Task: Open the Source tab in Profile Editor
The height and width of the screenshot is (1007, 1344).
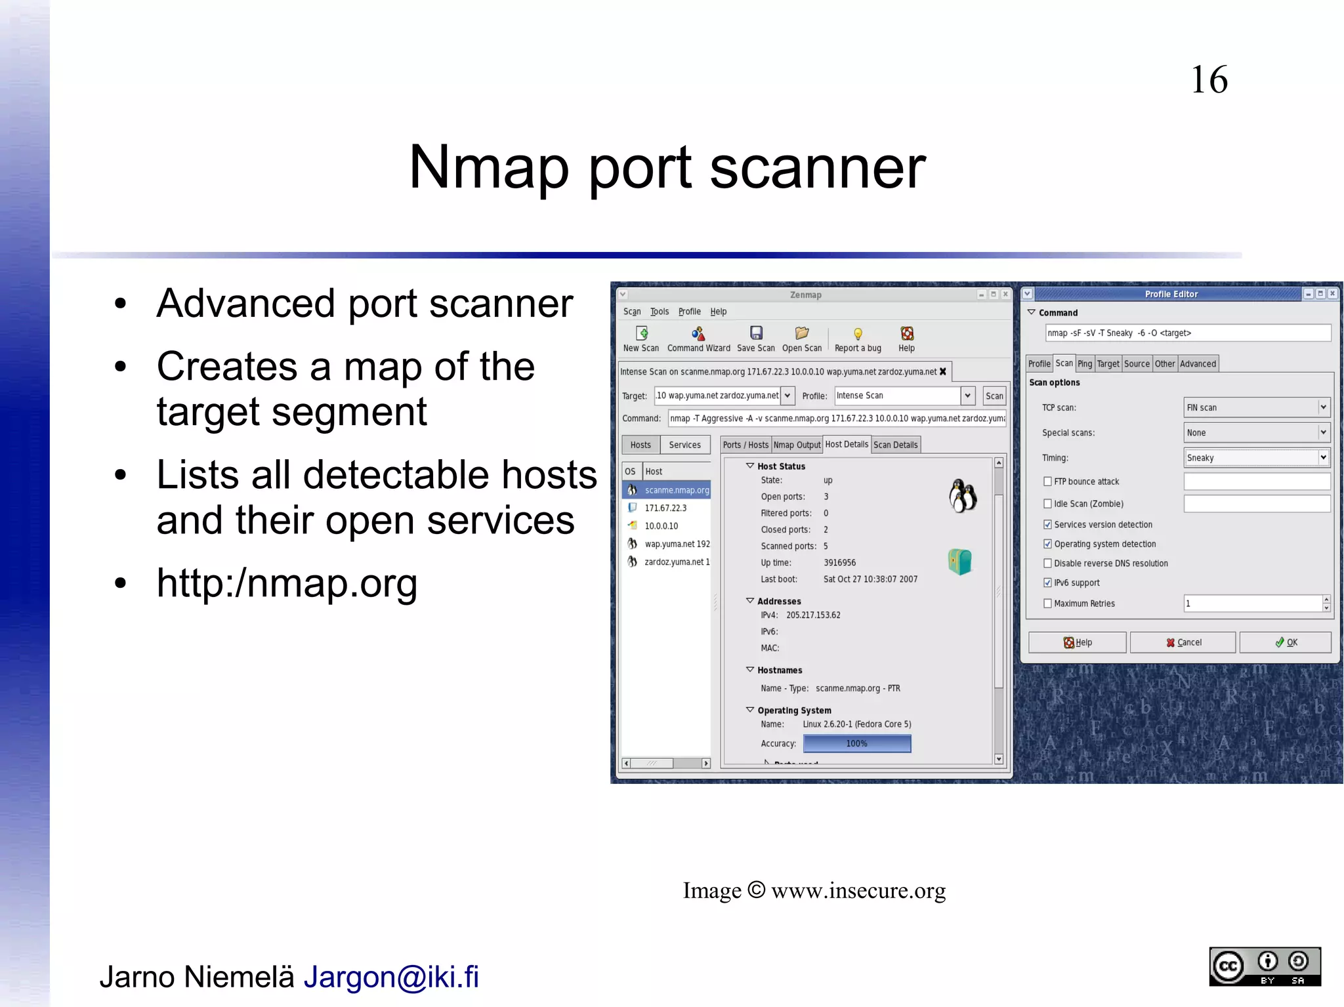Action: 1137,363
